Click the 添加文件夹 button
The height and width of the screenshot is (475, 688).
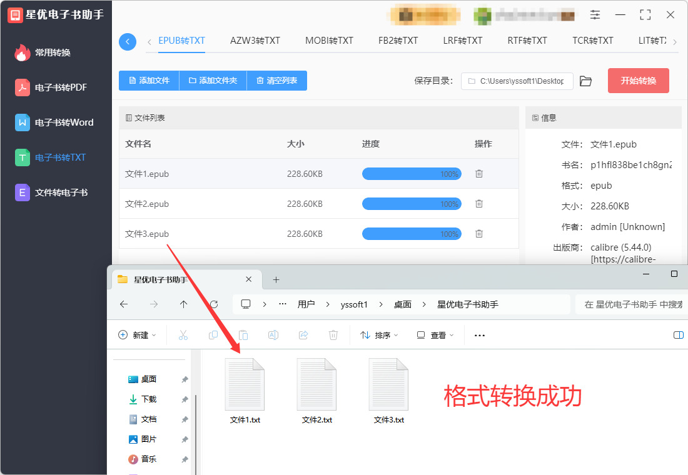point(213,81)
